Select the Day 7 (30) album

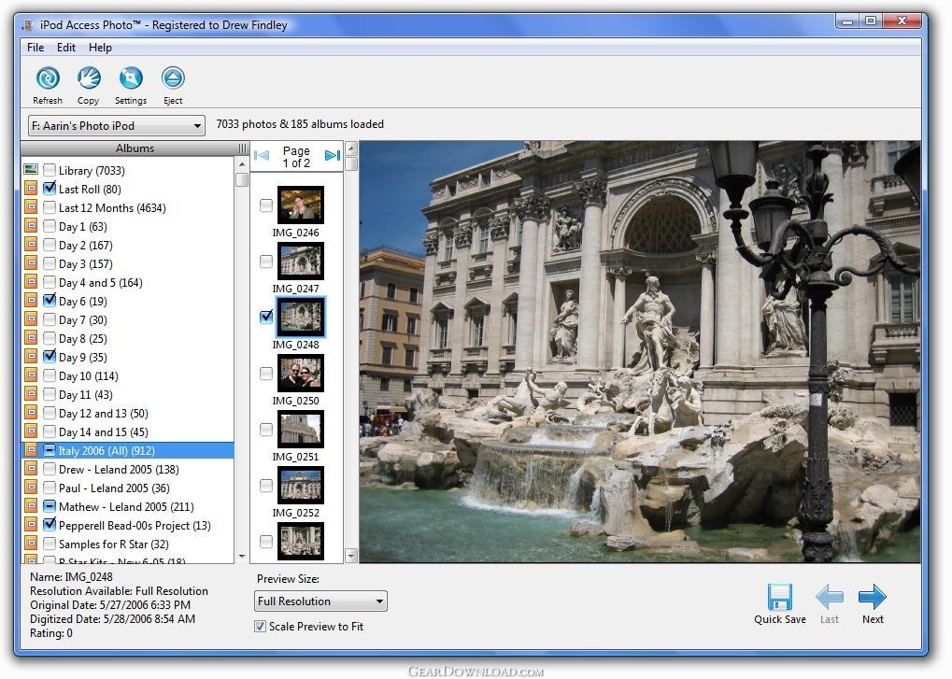coord(83,319)
